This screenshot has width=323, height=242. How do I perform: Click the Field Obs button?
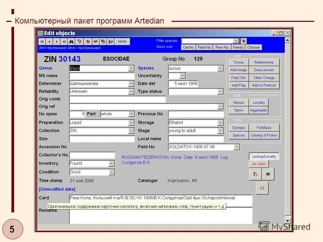coord(239,78)
